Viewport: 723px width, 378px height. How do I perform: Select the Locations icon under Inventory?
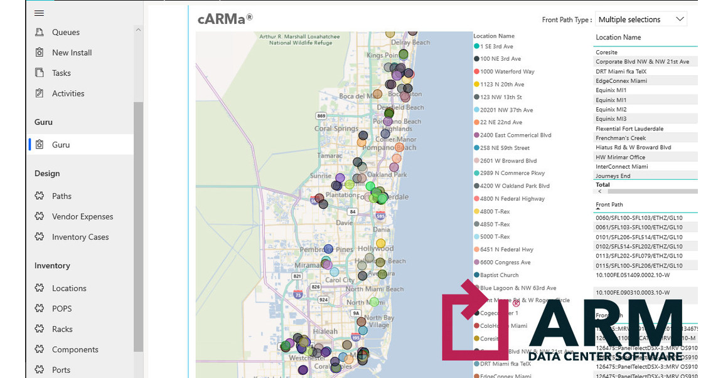(38, 288)
